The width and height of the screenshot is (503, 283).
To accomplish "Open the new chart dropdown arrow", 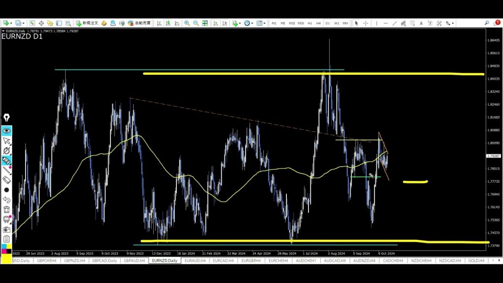I will pos(10,23).
